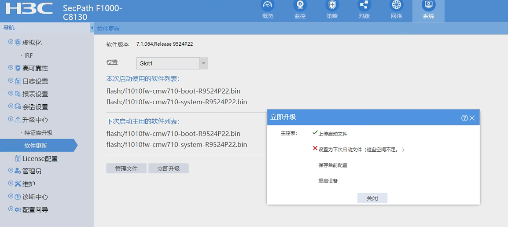This screenshot has width=508, height=227.
Task: Click the 管理员 users icon
Action: 18,171
